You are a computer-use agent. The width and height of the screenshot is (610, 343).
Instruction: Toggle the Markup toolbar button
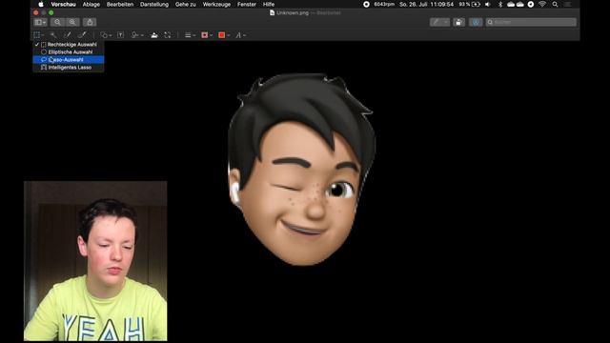[x=476, y=22]
